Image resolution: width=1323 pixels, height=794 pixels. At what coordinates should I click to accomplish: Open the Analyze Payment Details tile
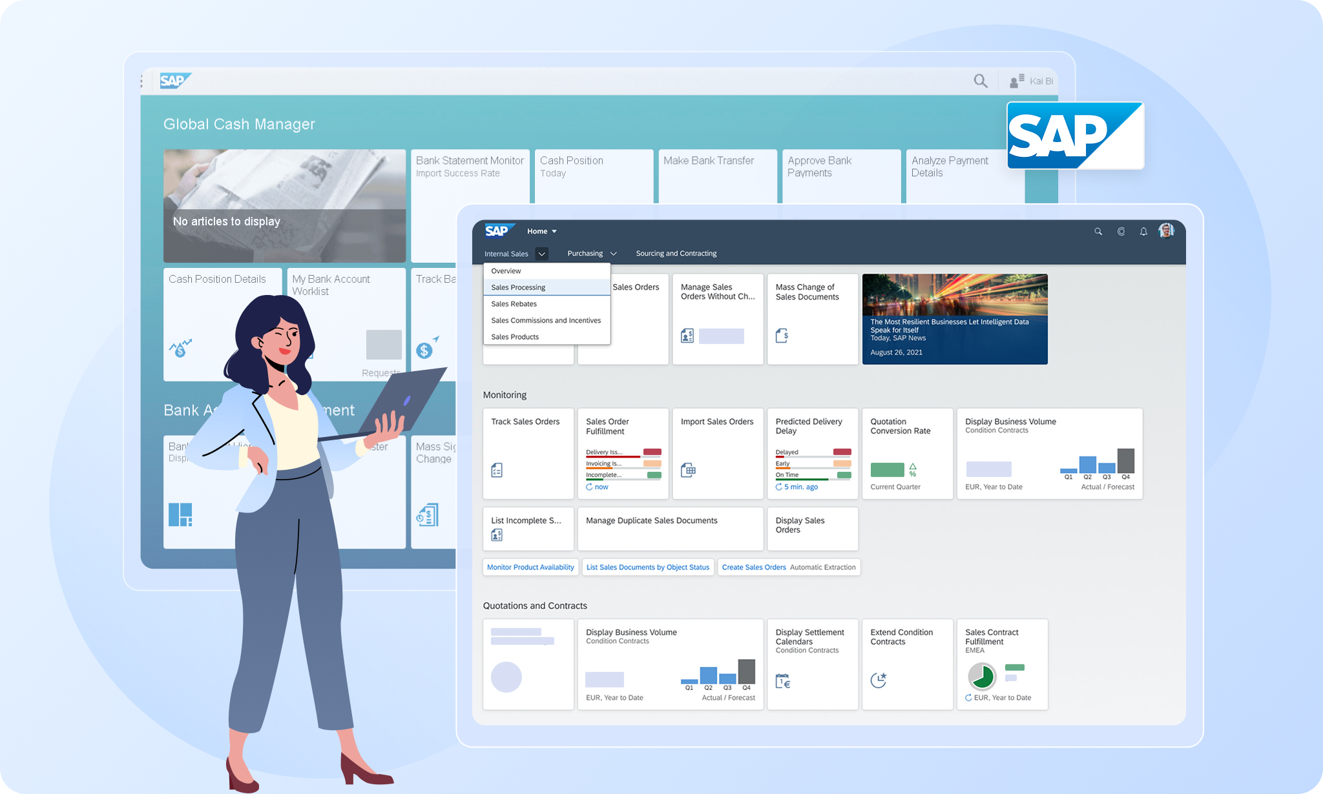(x=965, y=176)
